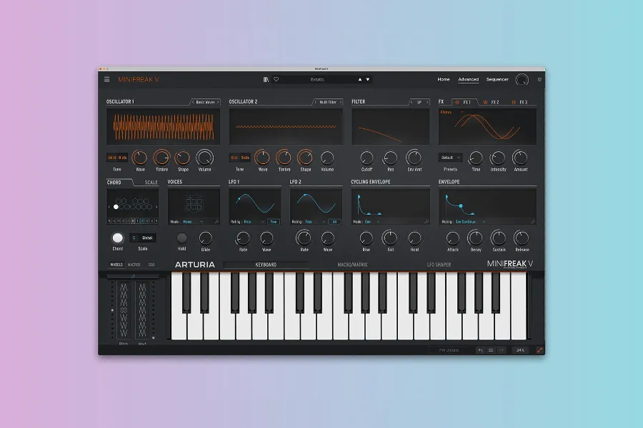Load the next preset with the down arrow

pos(369,79)
